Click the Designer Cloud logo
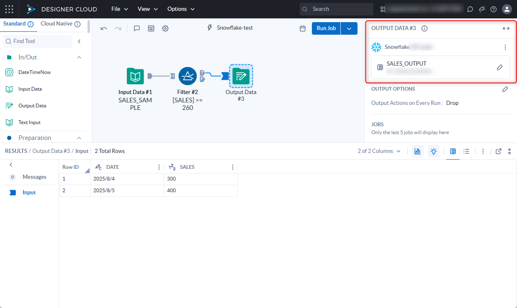 62,9
